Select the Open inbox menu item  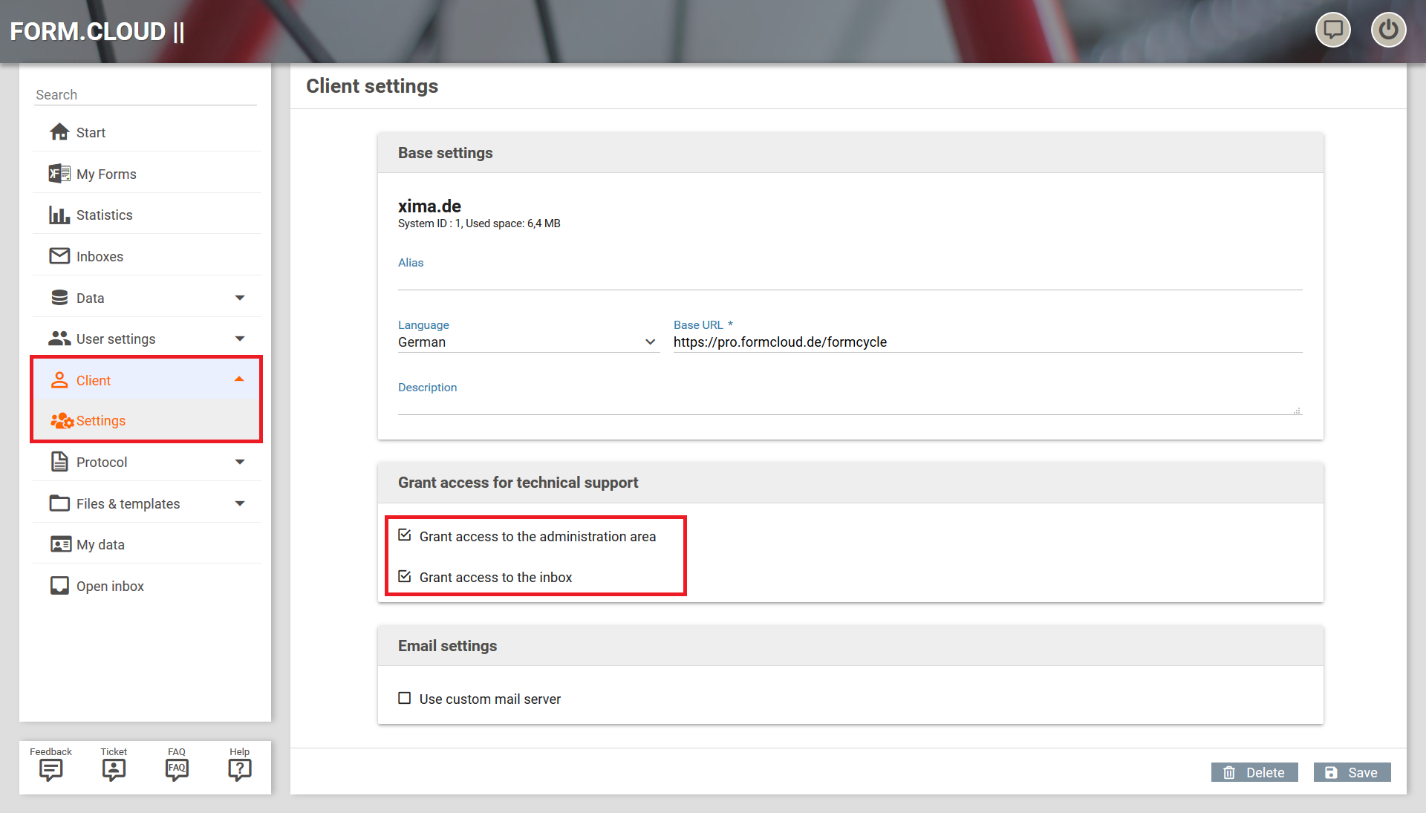[110, 586]
